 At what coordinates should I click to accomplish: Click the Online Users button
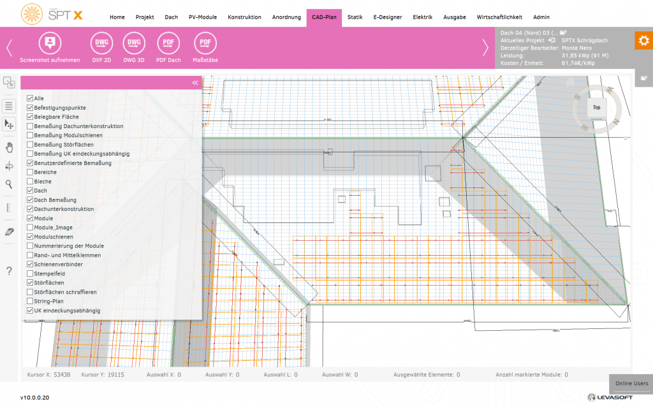click(x=631, y=383)
